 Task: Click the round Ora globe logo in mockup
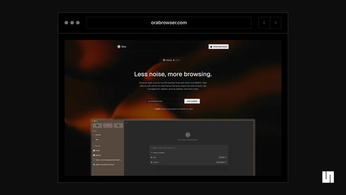pos(188,134)
